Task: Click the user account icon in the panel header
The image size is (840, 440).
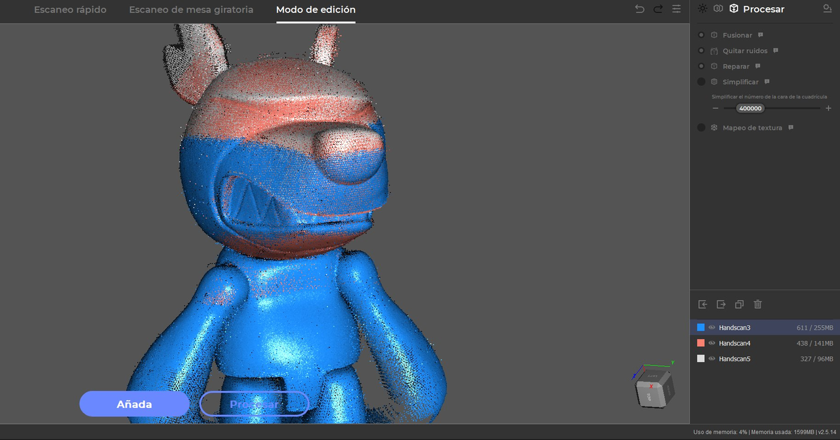Action: pos(827,9)
